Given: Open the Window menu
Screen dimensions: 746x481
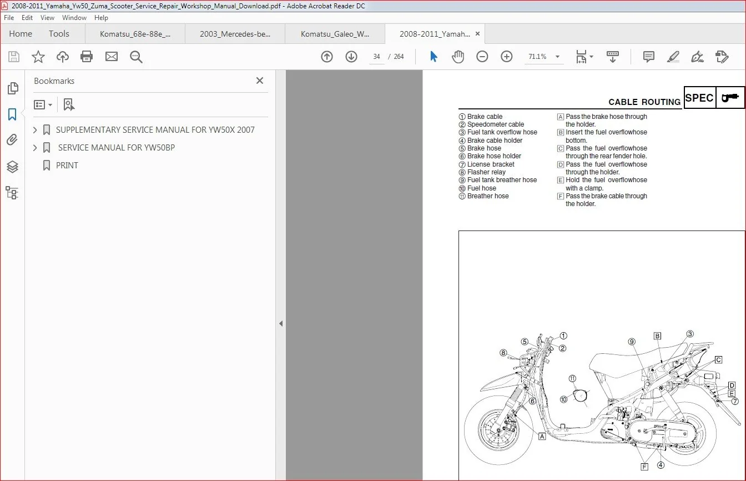Looking at the screenshot, I should click(74, 18).
